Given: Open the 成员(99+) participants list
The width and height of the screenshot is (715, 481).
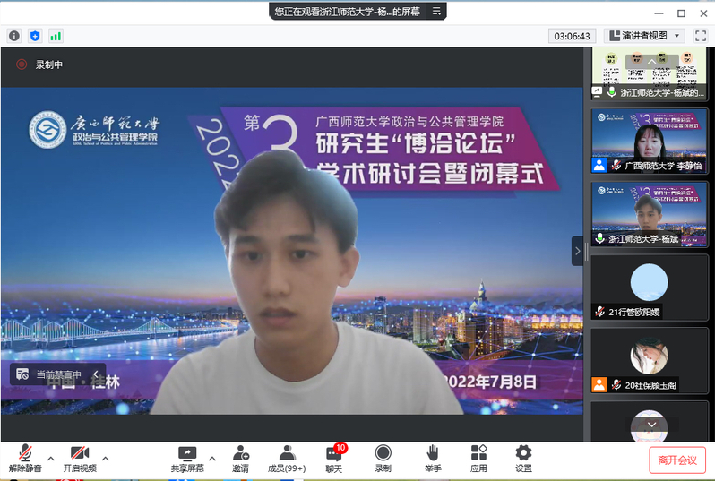Looking at the screenshot, I should click(287, 459).
